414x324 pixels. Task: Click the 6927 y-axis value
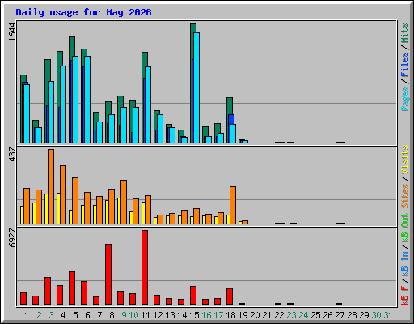click(x=12, y=238)
